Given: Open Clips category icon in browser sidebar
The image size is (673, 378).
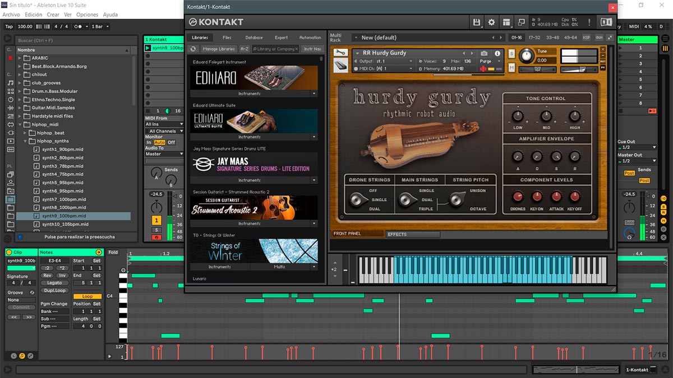Looking at the screenshot, I should (10, 141).
